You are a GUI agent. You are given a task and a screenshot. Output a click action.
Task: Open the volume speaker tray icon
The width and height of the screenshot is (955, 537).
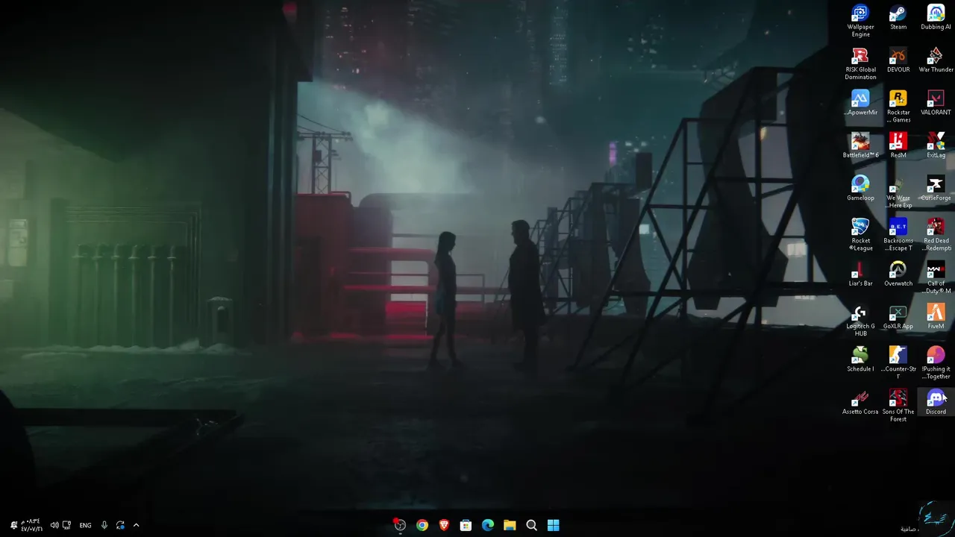pyautogui.click(x=54, y=525)
